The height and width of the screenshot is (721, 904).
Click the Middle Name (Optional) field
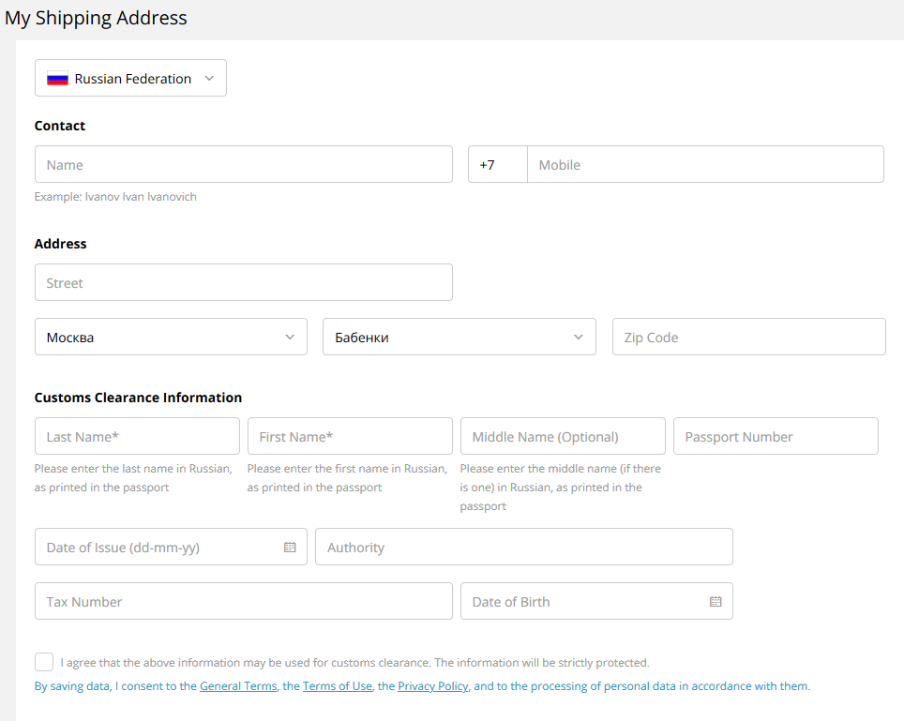(x=563, y=436)
